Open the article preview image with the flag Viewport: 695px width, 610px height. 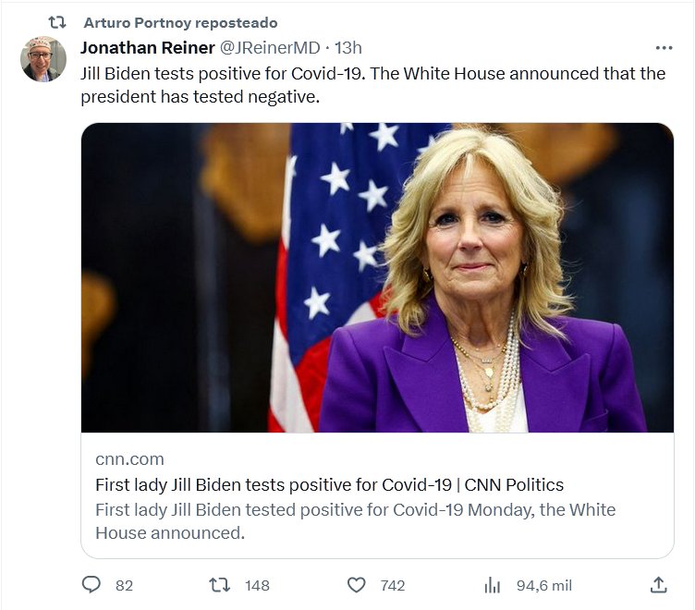[x=377, y=277]
